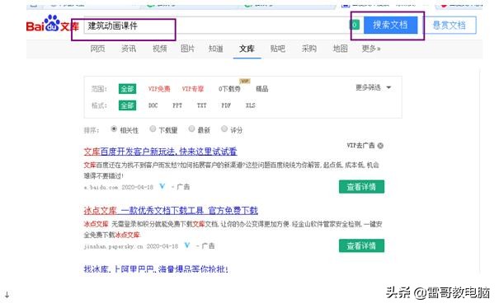This screenshot has width=499, height=308.
Task: Filter by VIP免费 documents
Action: click(159, 89)
